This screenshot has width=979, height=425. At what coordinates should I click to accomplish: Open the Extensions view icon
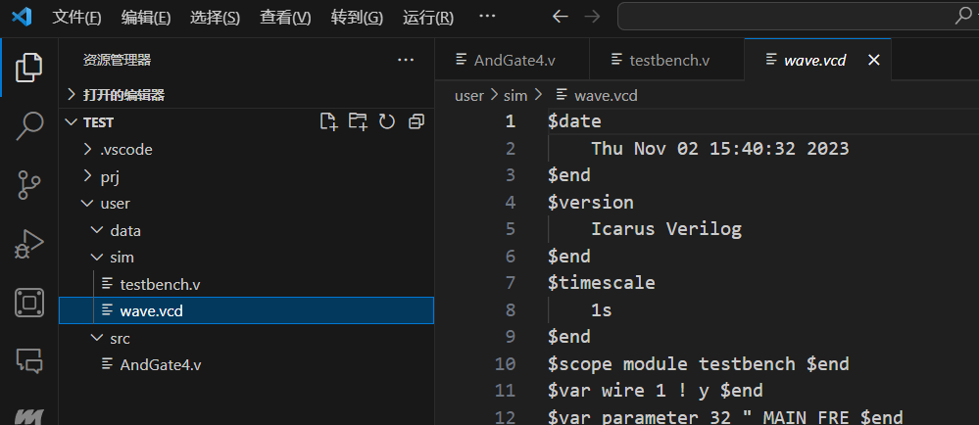pyautogui.click(x=29, y=303)
